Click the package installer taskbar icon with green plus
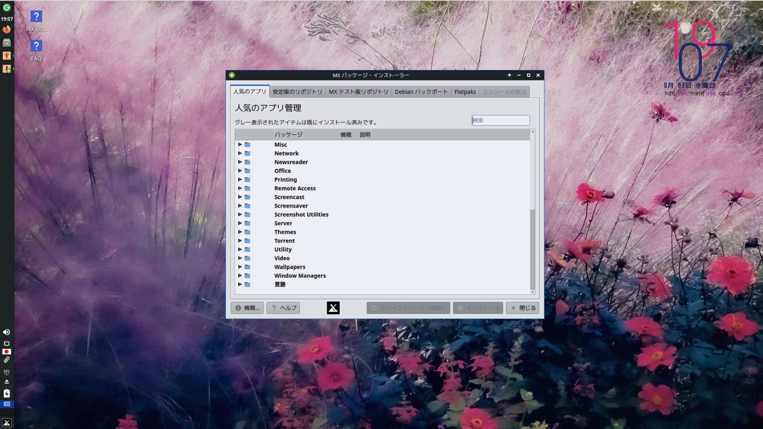Screen dimensions: 763x429 pyautogui.click(x=7, y=69)
